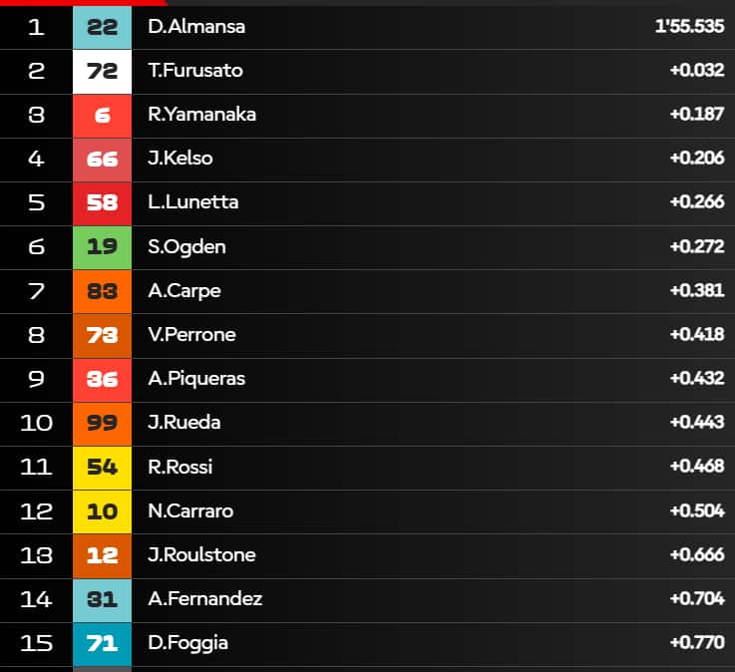Image resolution: width=735 pixels, height=672 pixels.
Task: Select A.Piqueras rider name
Action: [x=196, y=379]
